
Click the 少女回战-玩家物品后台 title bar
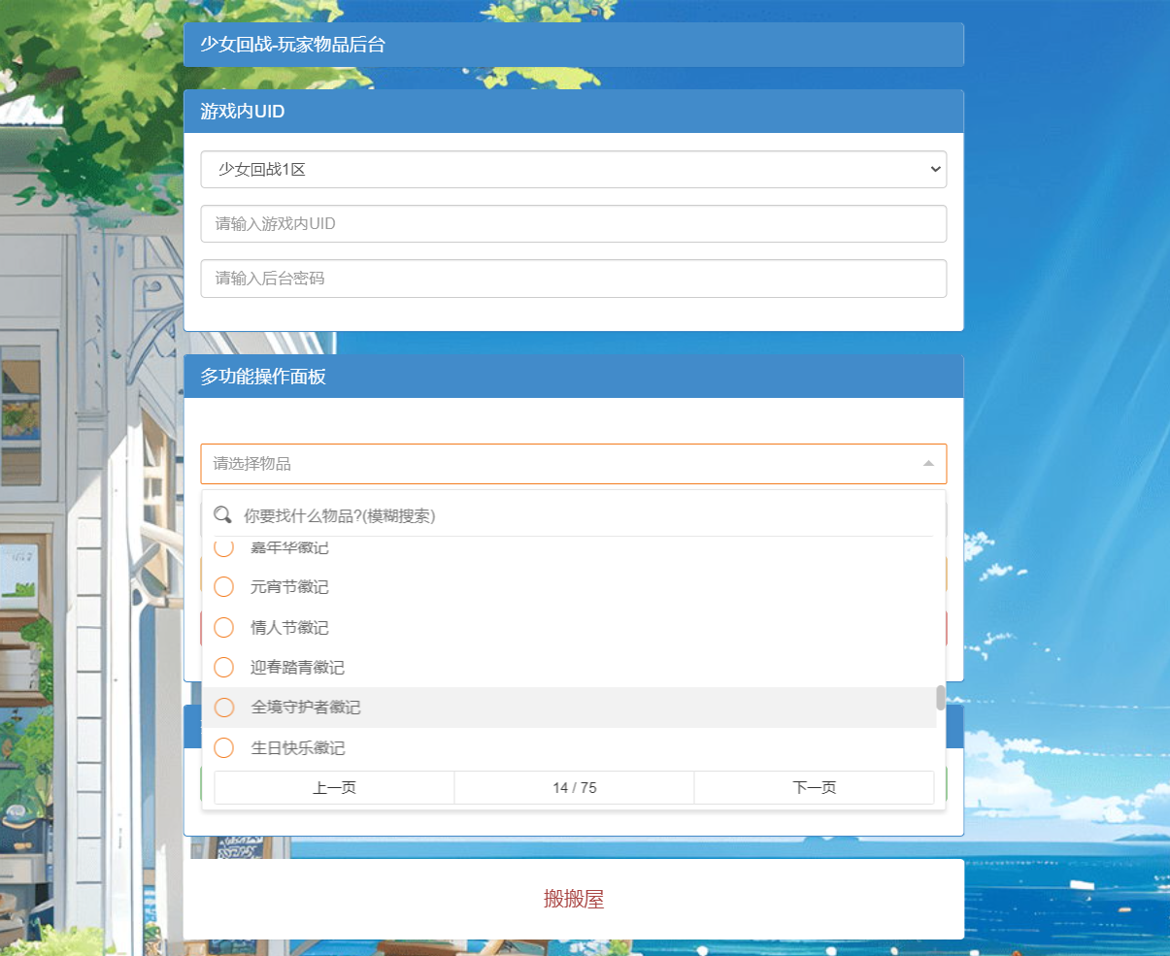pos(573,45)
